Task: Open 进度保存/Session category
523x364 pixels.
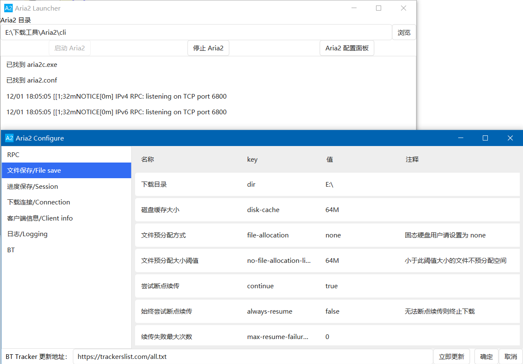Action: 66,186
